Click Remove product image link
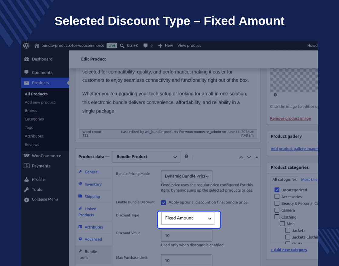Viewport: 339px width, 266px height. pos(290,118)
